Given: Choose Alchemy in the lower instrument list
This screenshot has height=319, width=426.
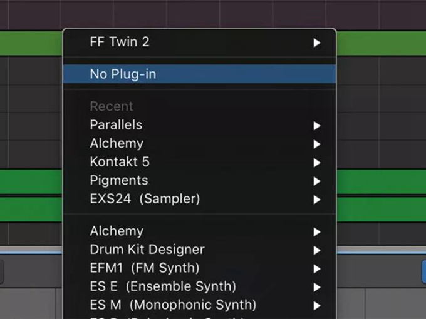Looking at the screenshot, I should (x=200, y=231).
